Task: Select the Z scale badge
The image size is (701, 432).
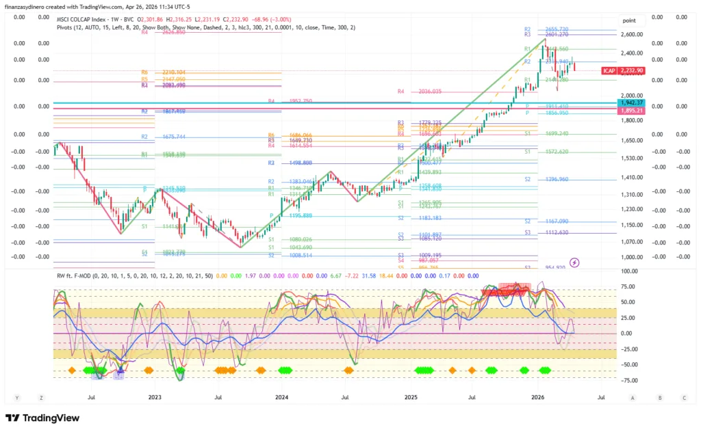Action: (41, 397)
